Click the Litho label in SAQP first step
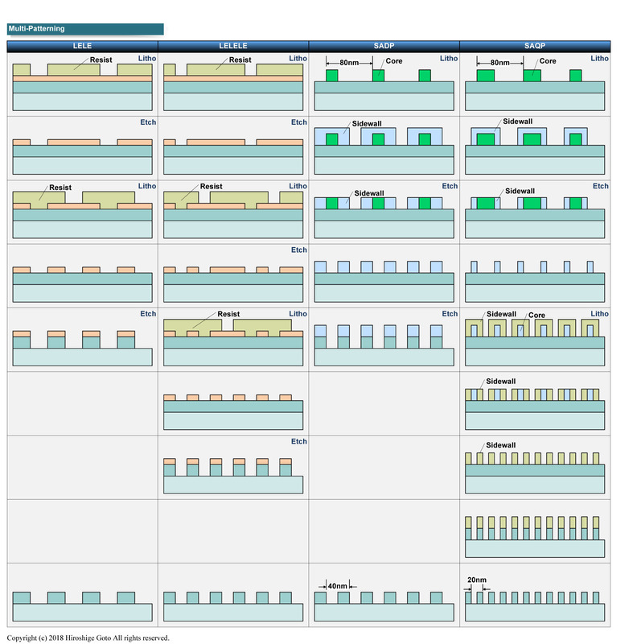Viewport: 637px width, 644px height. click(x=600, y=59)
